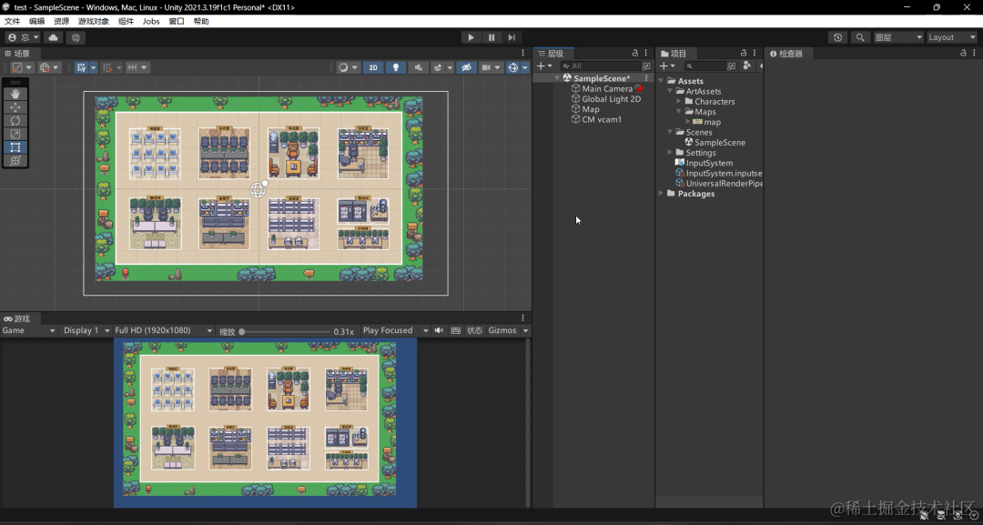Click the Play button to start game
This screenshot has width=983, height=525.
coord(471,37)
